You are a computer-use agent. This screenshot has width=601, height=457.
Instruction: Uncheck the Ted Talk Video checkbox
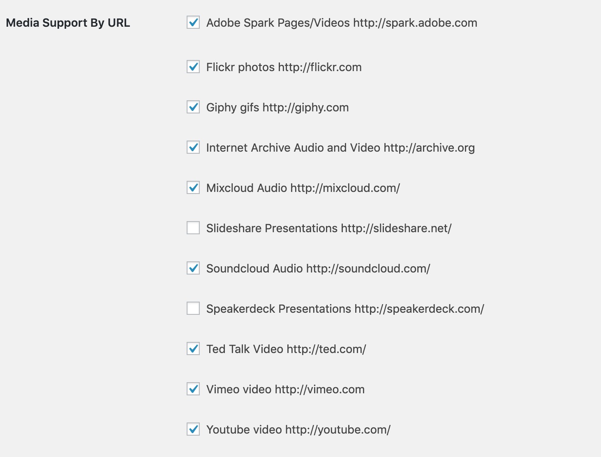click(193, 349)
